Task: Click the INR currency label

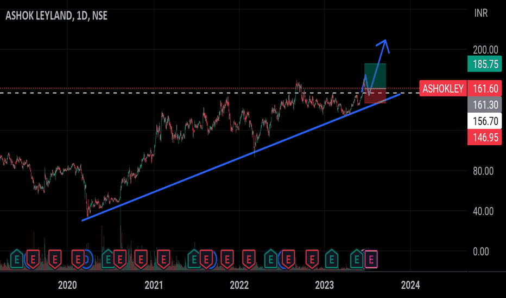Action: pos(481,13)
